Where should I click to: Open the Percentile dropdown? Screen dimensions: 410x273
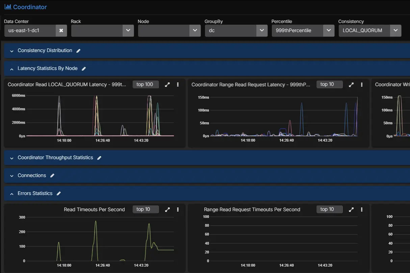pyautogui.click(x=329, y=30)
